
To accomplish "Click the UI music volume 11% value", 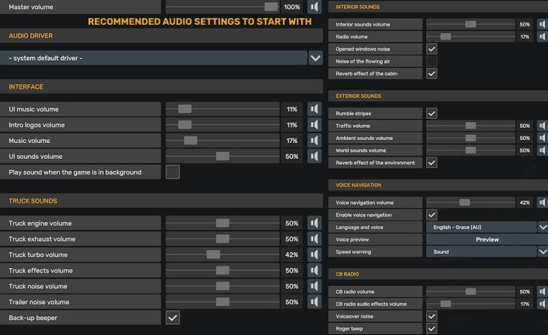I will [x=292, y=109].
